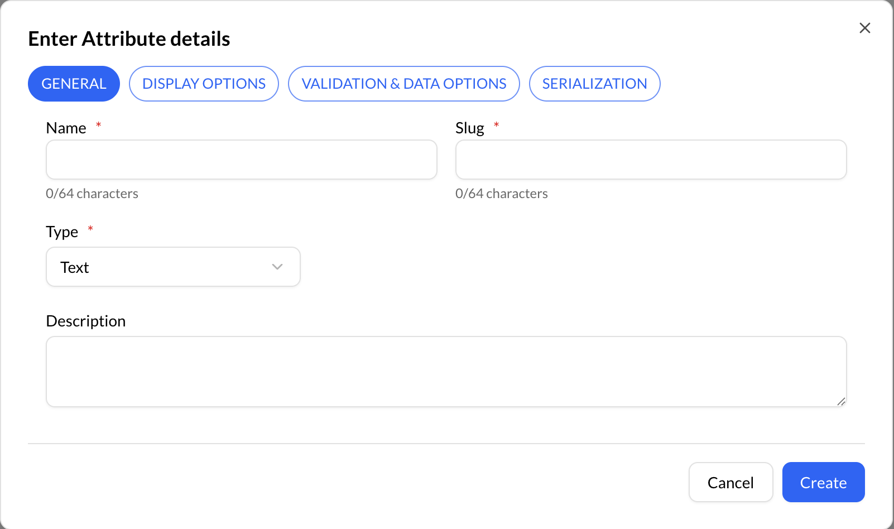Go to VALIDATION & DATA OPTIONS tab
This screenshot has height=529, width=894.
[403, 84]
